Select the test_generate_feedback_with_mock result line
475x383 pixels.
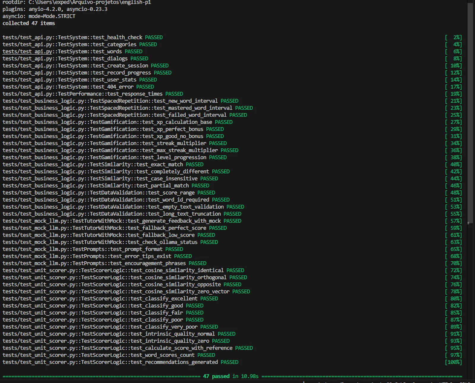tap(122, 221)
